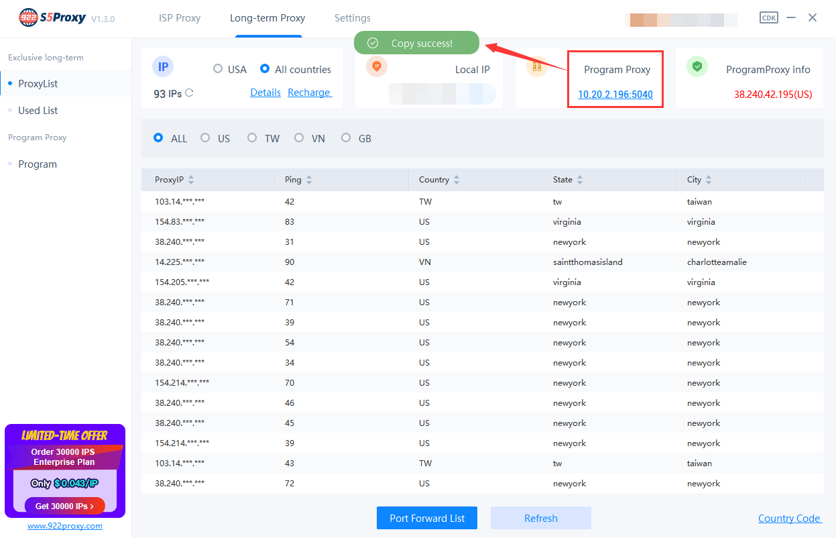Click the ProgramProxy info IP 38.240.42.195(US)
836x538 pixels.
click(773, 95)
